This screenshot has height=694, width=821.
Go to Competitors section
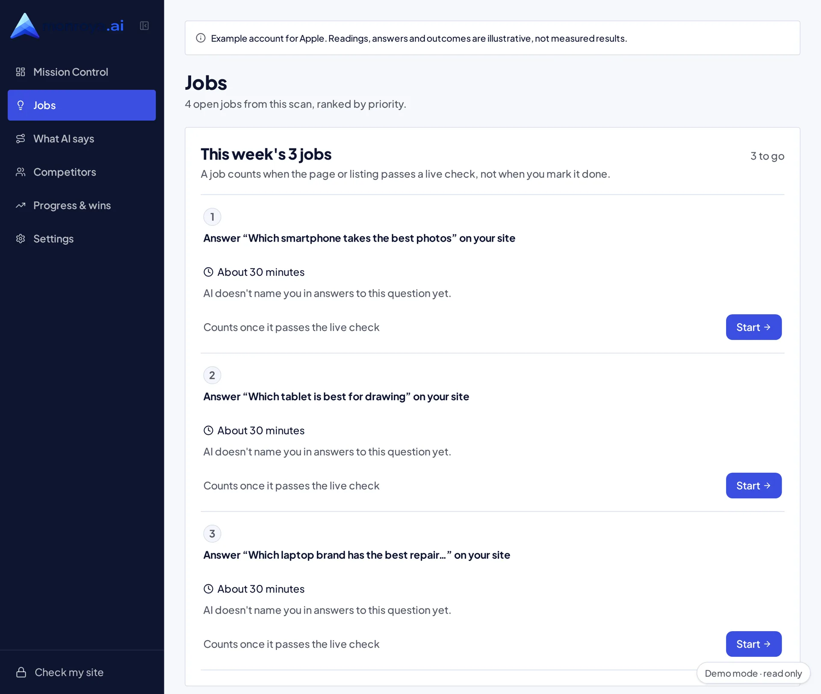(x=82, y=172)
